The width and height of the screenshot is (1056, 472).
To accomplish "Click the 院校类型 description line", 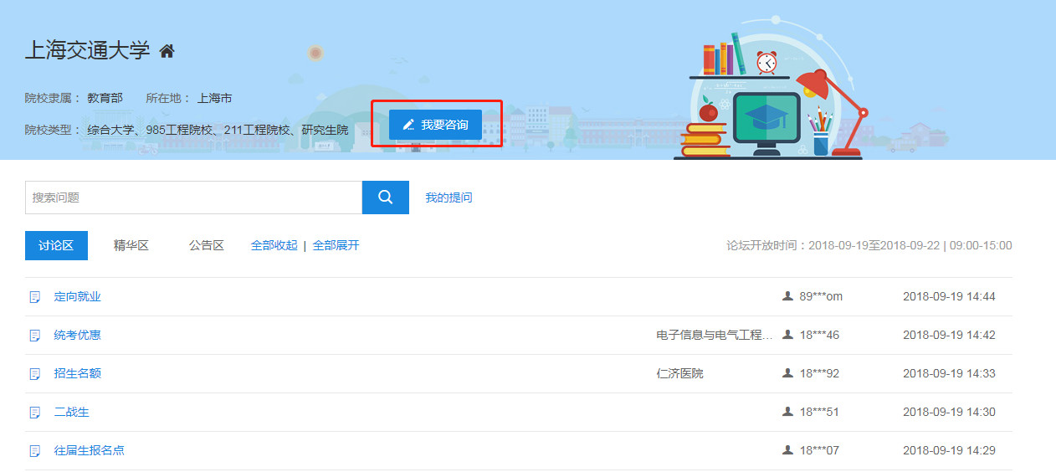I will coord(187,130).
